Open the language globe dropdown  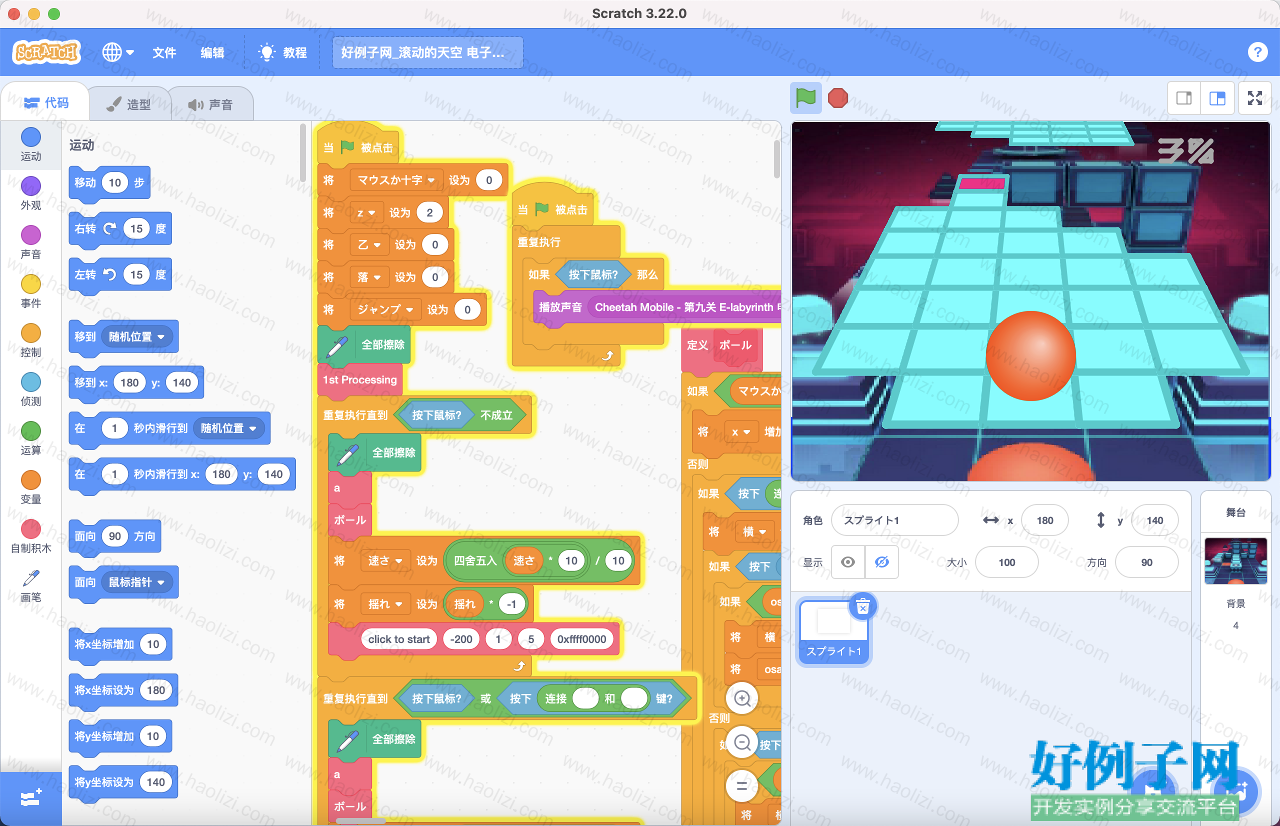pos(118,52)
